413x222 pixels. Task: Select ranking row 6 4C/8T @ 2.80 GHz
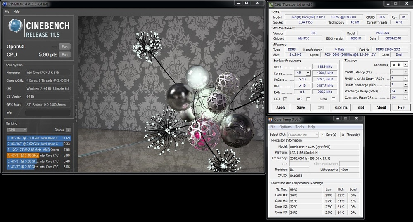point(39,167)
